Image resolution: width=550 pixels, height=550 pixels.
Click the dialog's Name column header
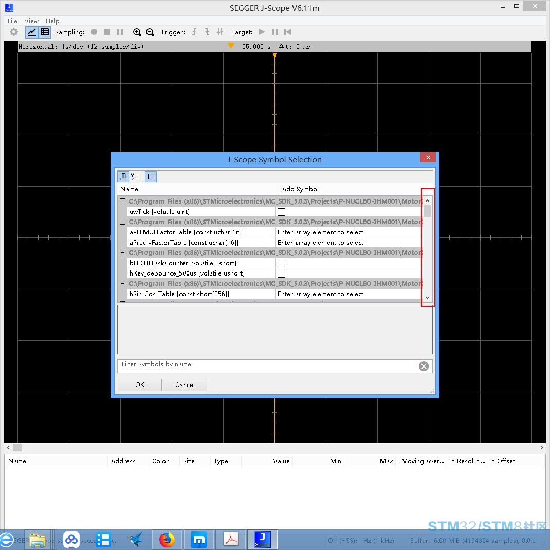click(x=198, y=189)
